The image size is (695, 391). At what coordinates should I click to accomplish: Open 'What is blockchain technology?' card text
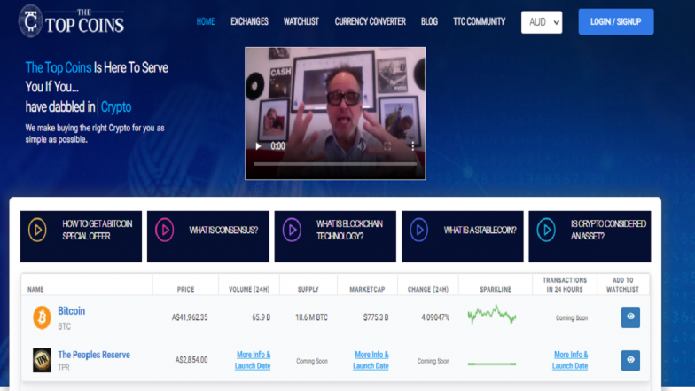pyautogui.click(x=349, y=230)
